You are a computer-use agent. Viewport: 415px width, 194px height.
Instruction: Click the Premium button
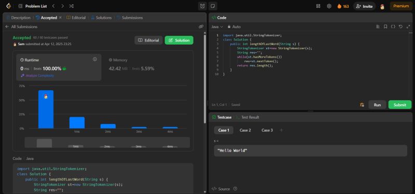tap(401, 6)
